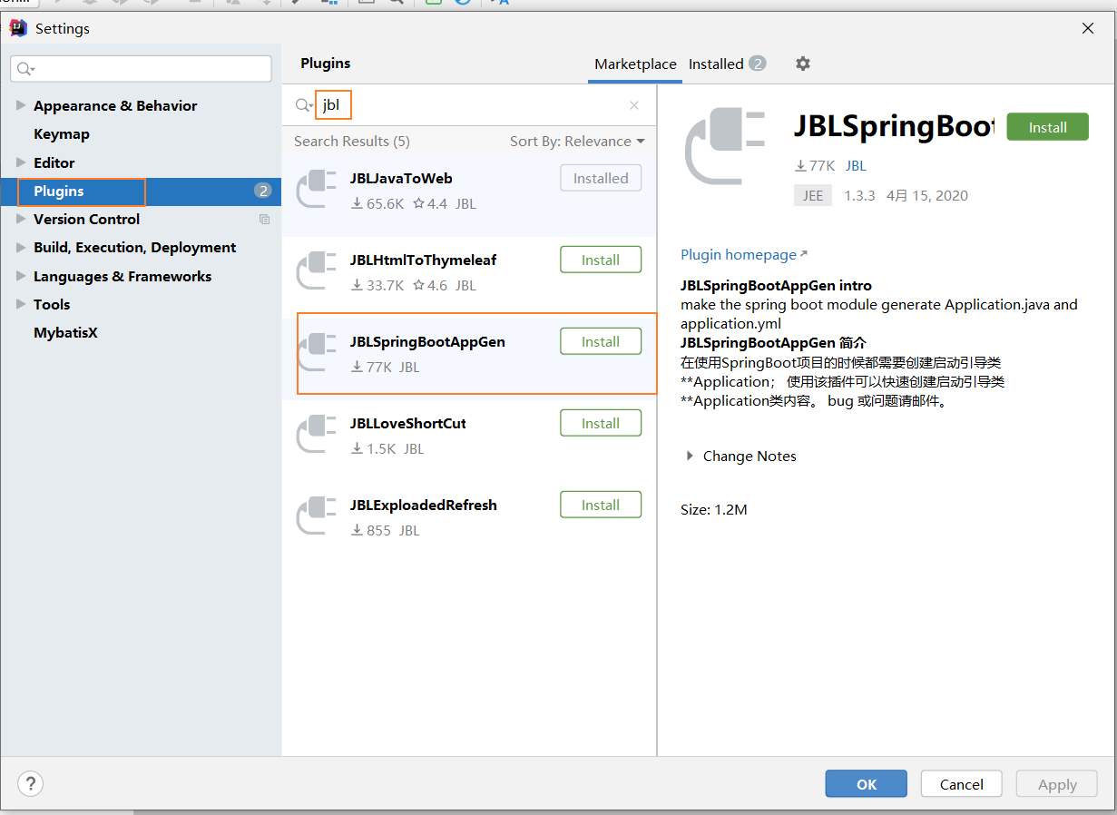Viewport: 1117px width, 815px height.
Task: Click the plugin settings gear icon
Action: (x=802, y=64)
